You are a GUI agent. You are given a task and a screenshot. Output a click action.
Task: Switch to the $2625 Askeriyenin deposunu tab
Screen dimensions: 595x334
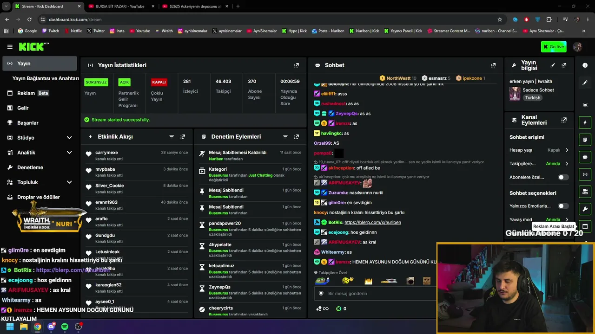(194, 6)
